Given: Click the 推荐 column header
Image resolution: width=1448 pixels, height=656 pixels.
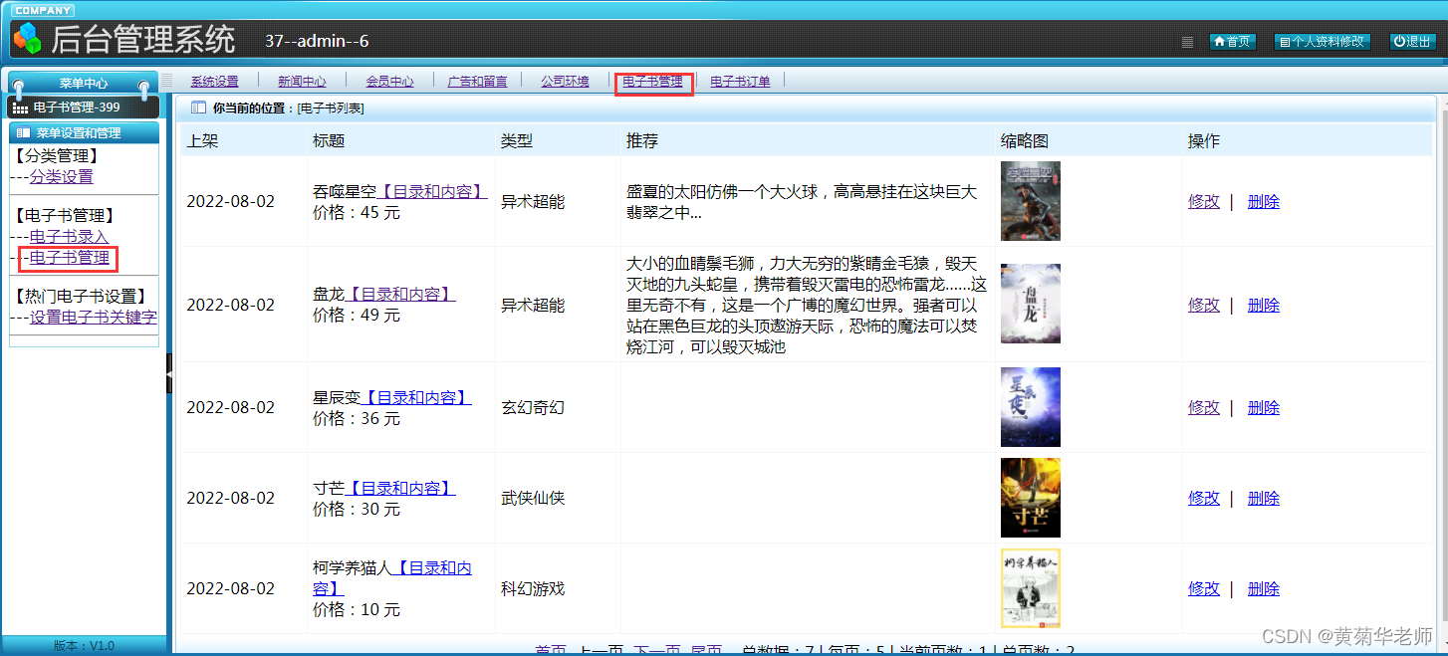Looking at the screenshot, I should (642, 140).
